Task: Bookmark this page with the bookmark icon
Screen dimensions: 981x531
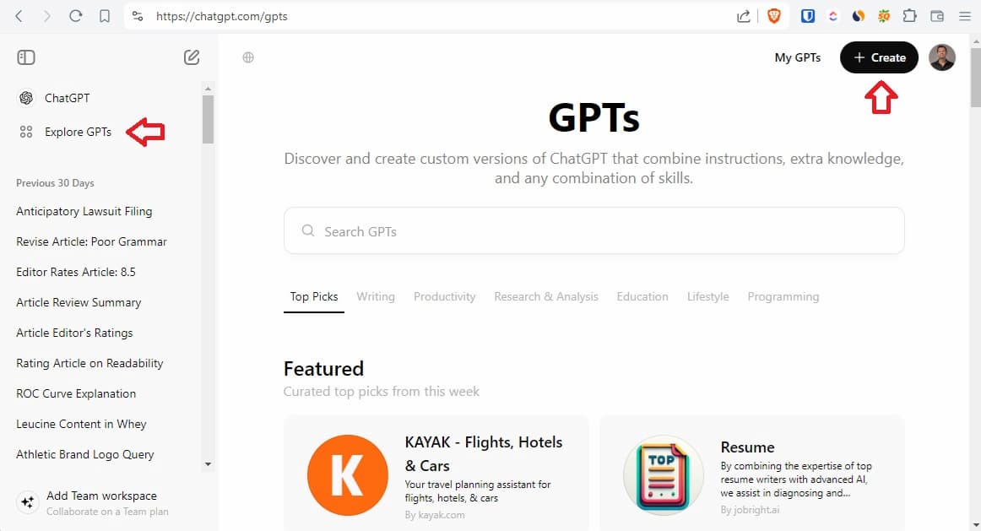Action: click(105, 16)
